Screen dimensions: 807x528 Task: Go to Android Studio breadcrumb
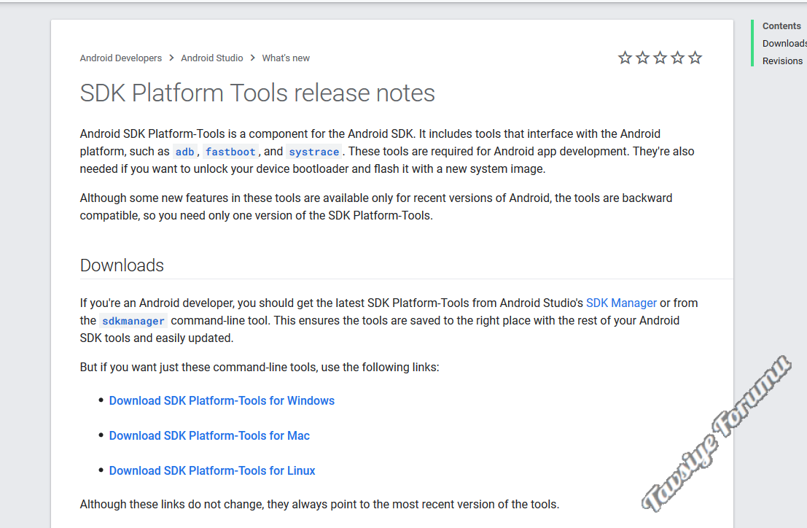[212, 58]
